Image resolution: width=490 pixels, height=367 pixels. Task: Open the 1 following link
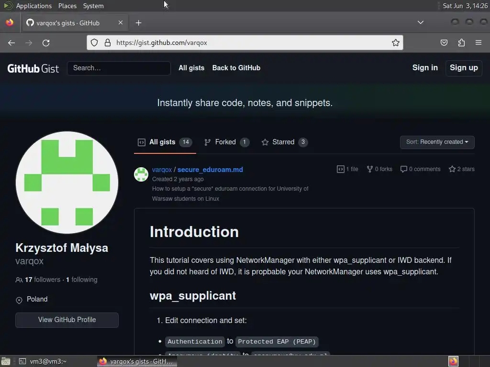pos(81,280)
